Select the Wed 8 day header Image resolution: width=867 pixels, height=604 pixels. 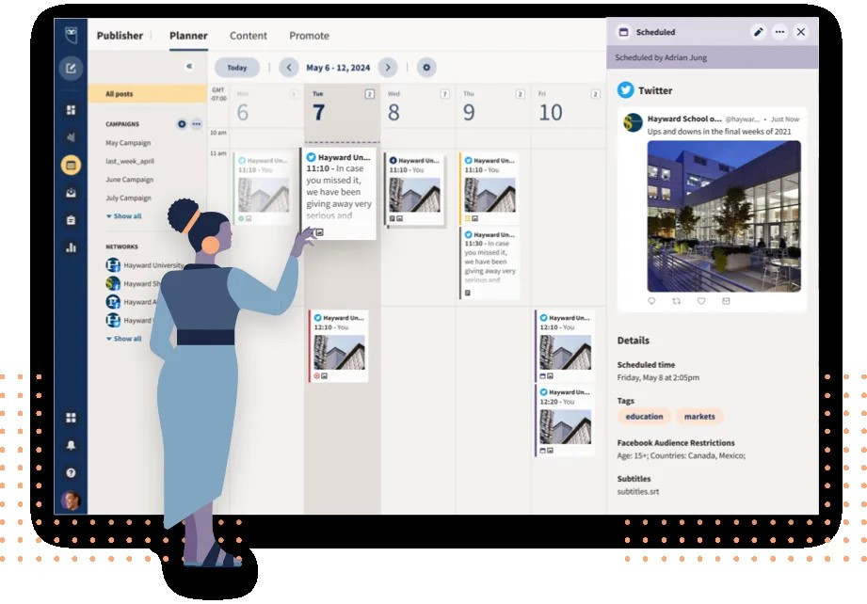418,106
